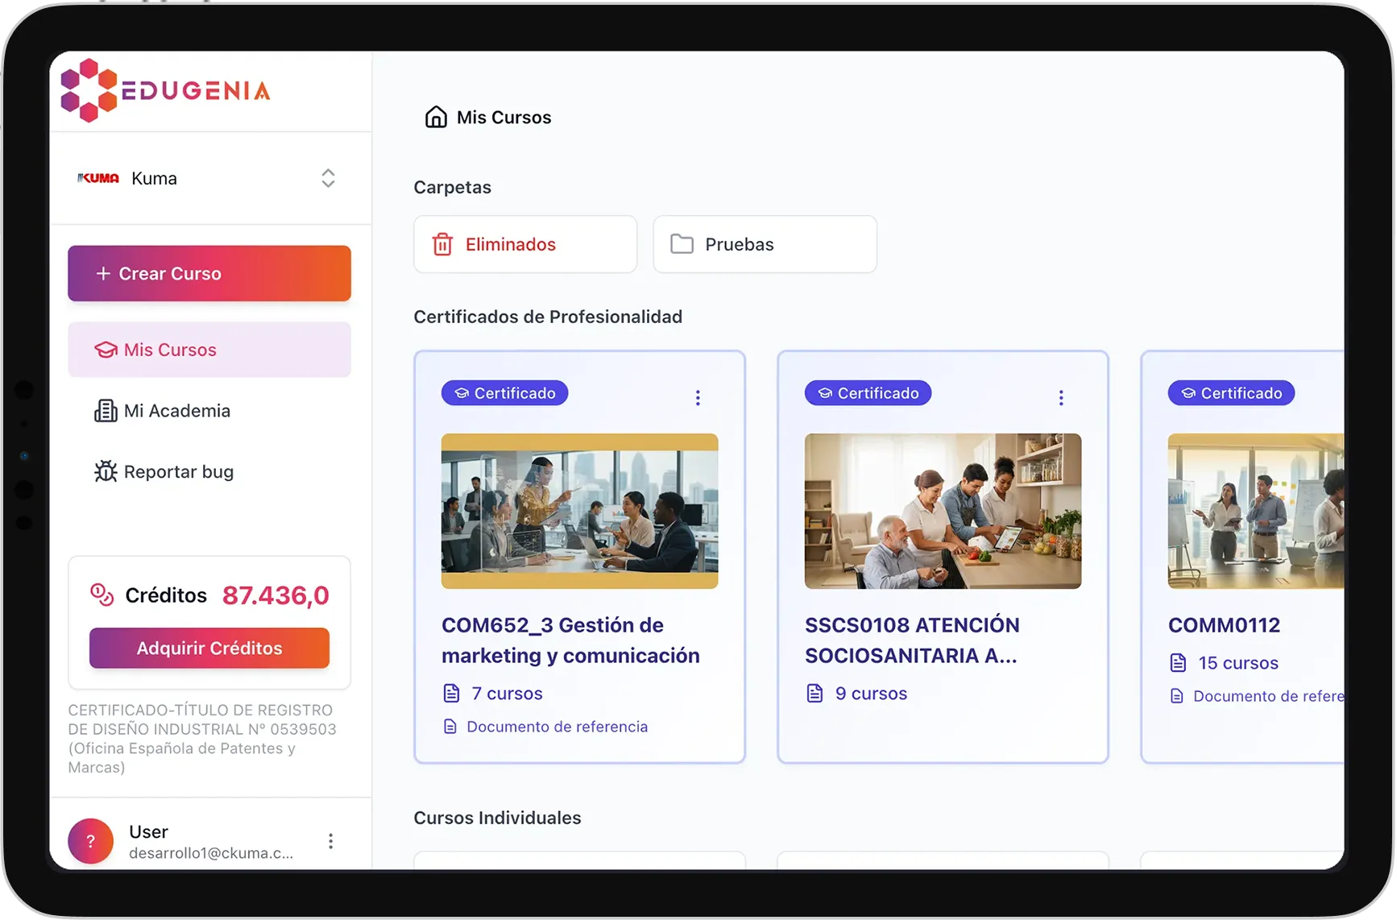The image size is (1397, 920).
Task: Click the folder icon in Pruebas
Action: (x=682, y=244)
